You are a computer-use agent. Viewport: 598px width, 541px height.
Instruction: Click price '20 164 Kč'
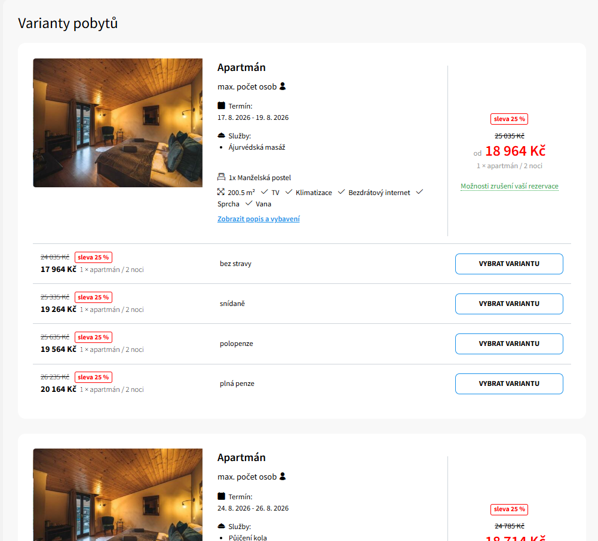[59, 389]
